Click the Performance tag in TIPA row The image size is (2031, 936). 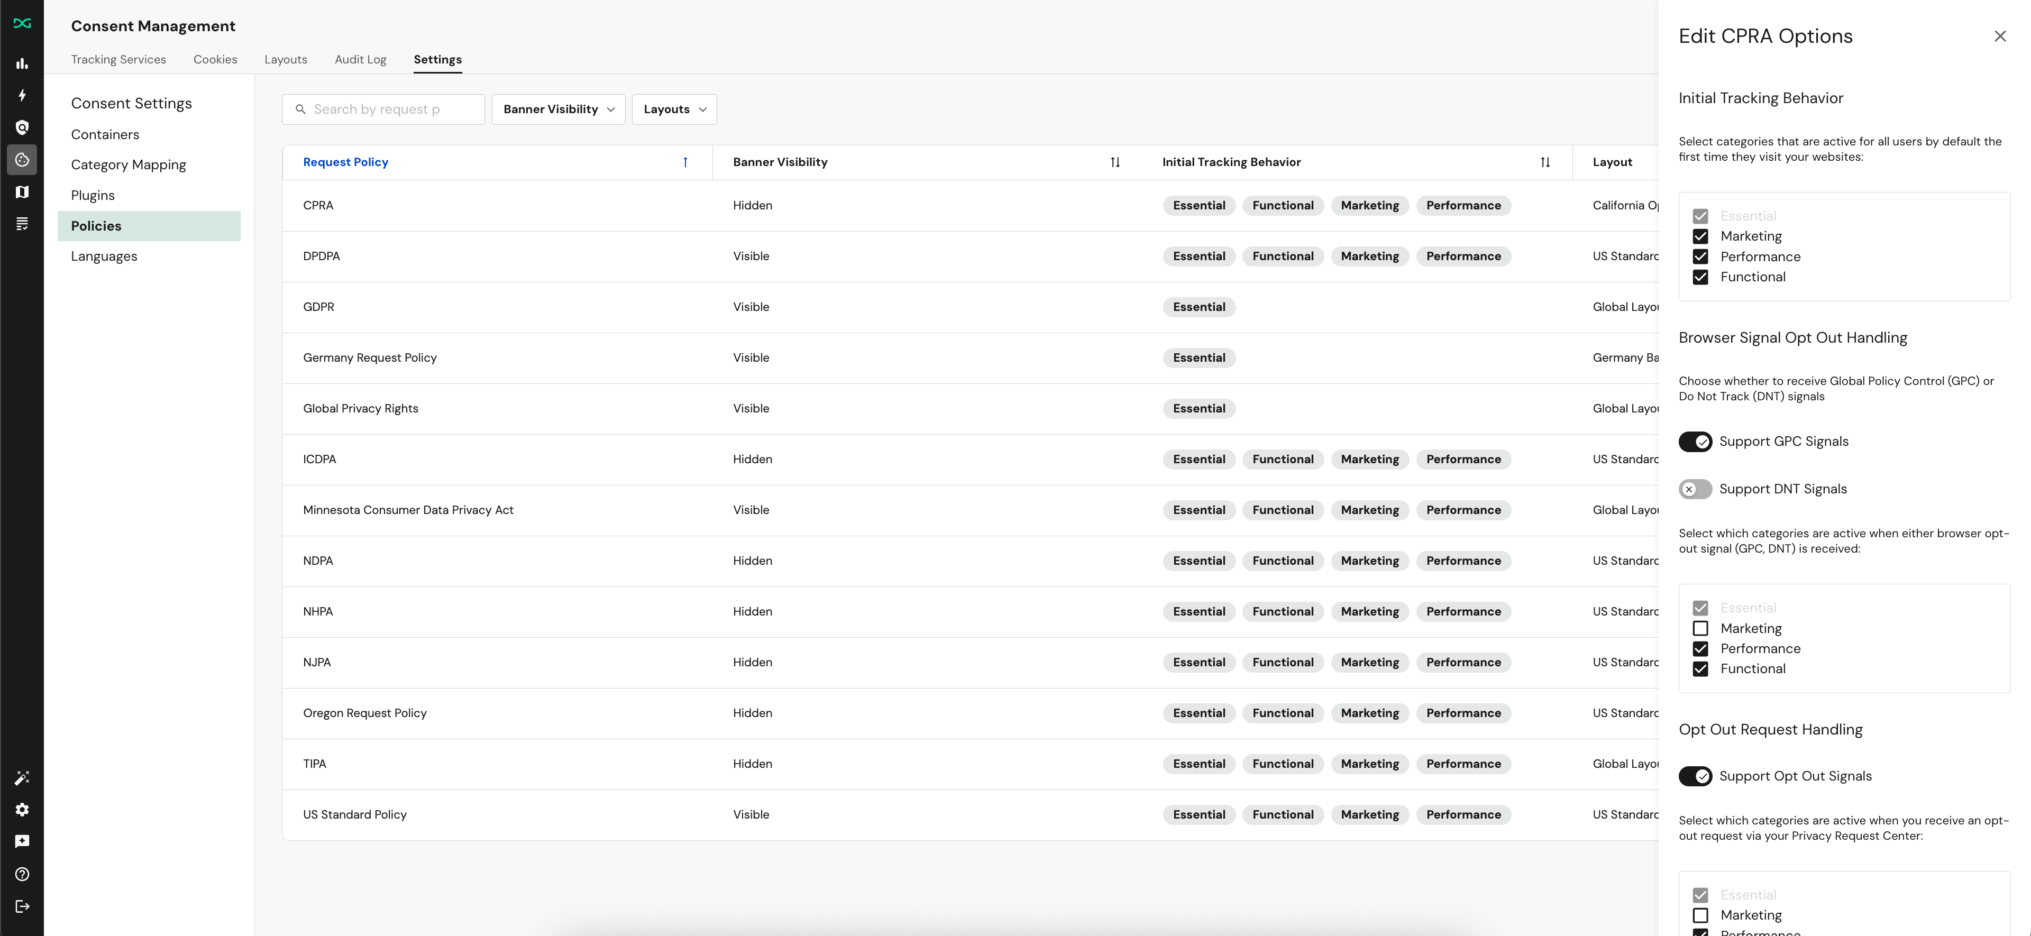click(1463, 764)
